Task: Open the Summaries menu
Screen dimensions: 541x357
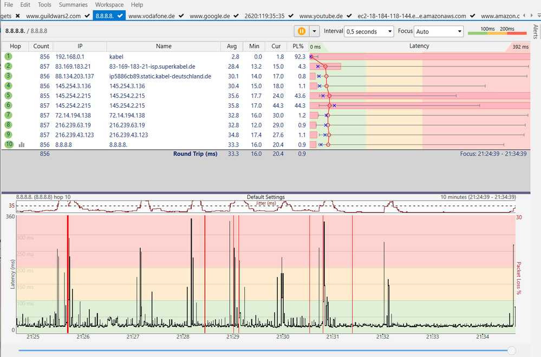Action: click(73, 4)
